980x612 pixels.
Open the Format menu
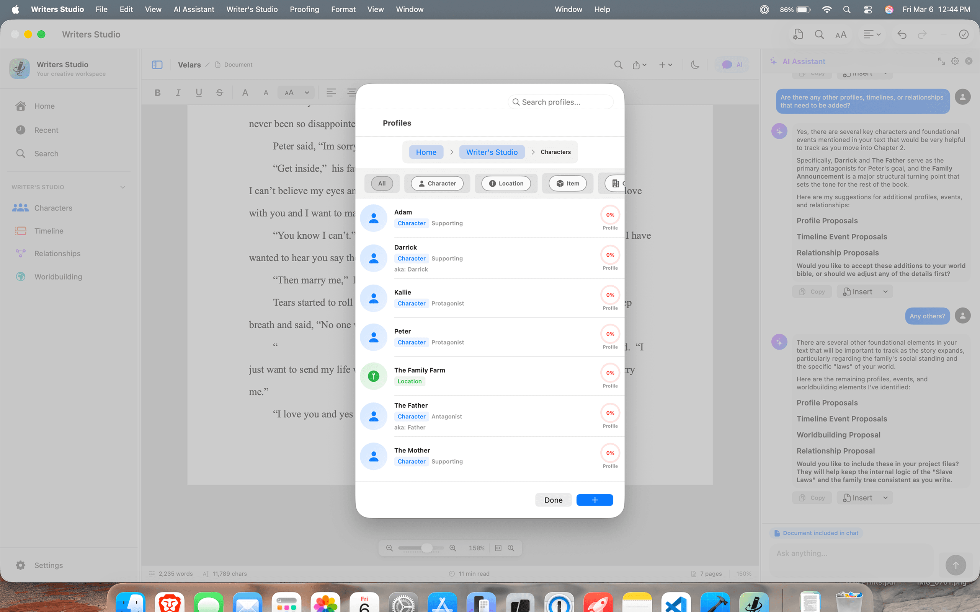pyautogui.click(x=343, y=9)
